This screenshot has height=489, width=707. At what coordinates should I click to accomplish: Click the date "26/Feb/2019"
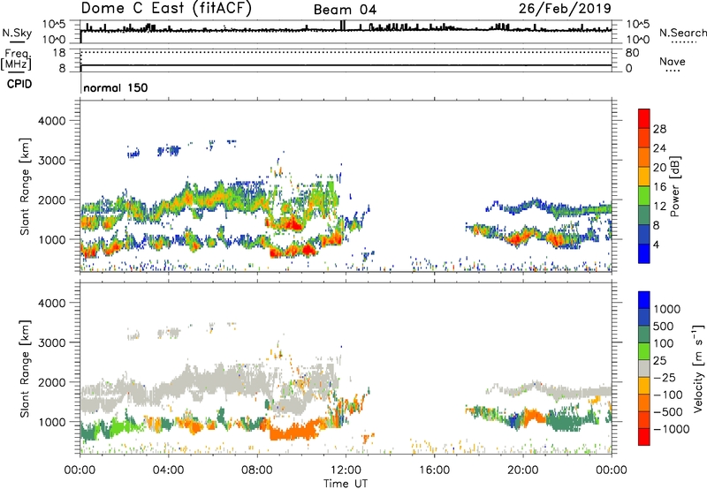(x=565, y=8)
